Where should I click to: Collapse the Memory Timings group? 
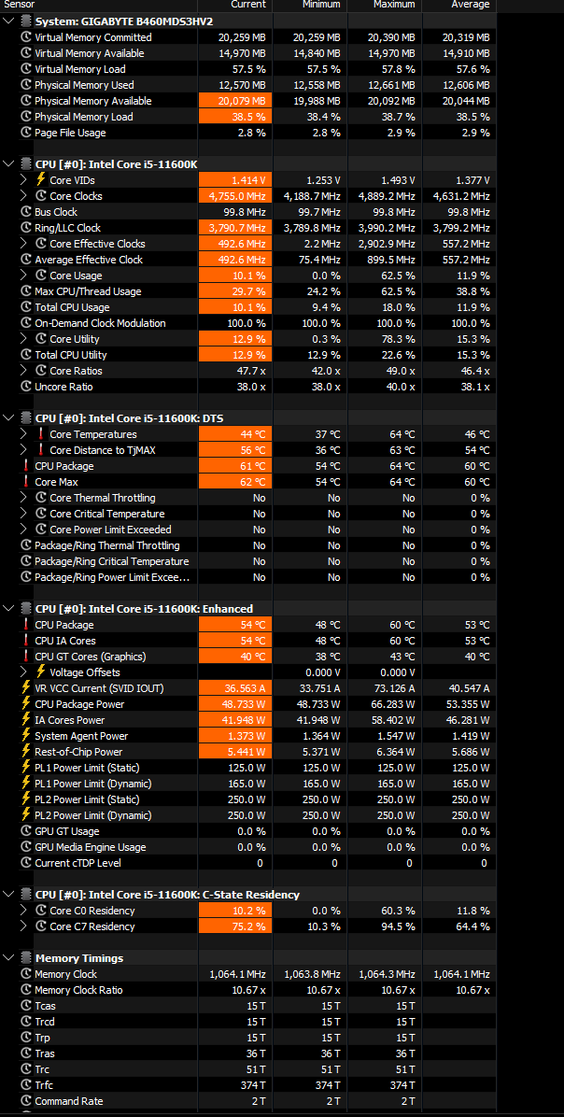[x=8, y=958]
